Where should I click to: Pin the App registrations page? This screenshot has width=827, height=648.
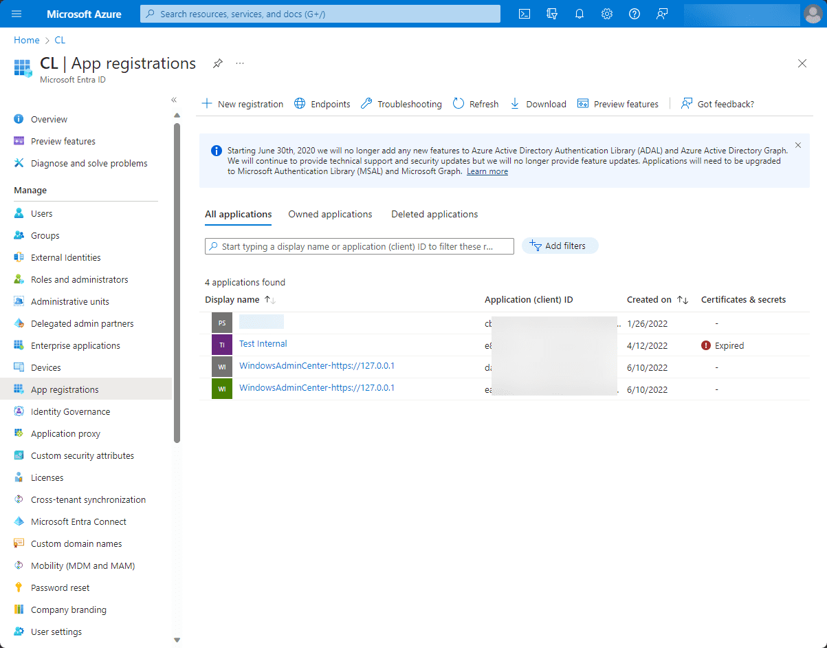coord(217,63)
